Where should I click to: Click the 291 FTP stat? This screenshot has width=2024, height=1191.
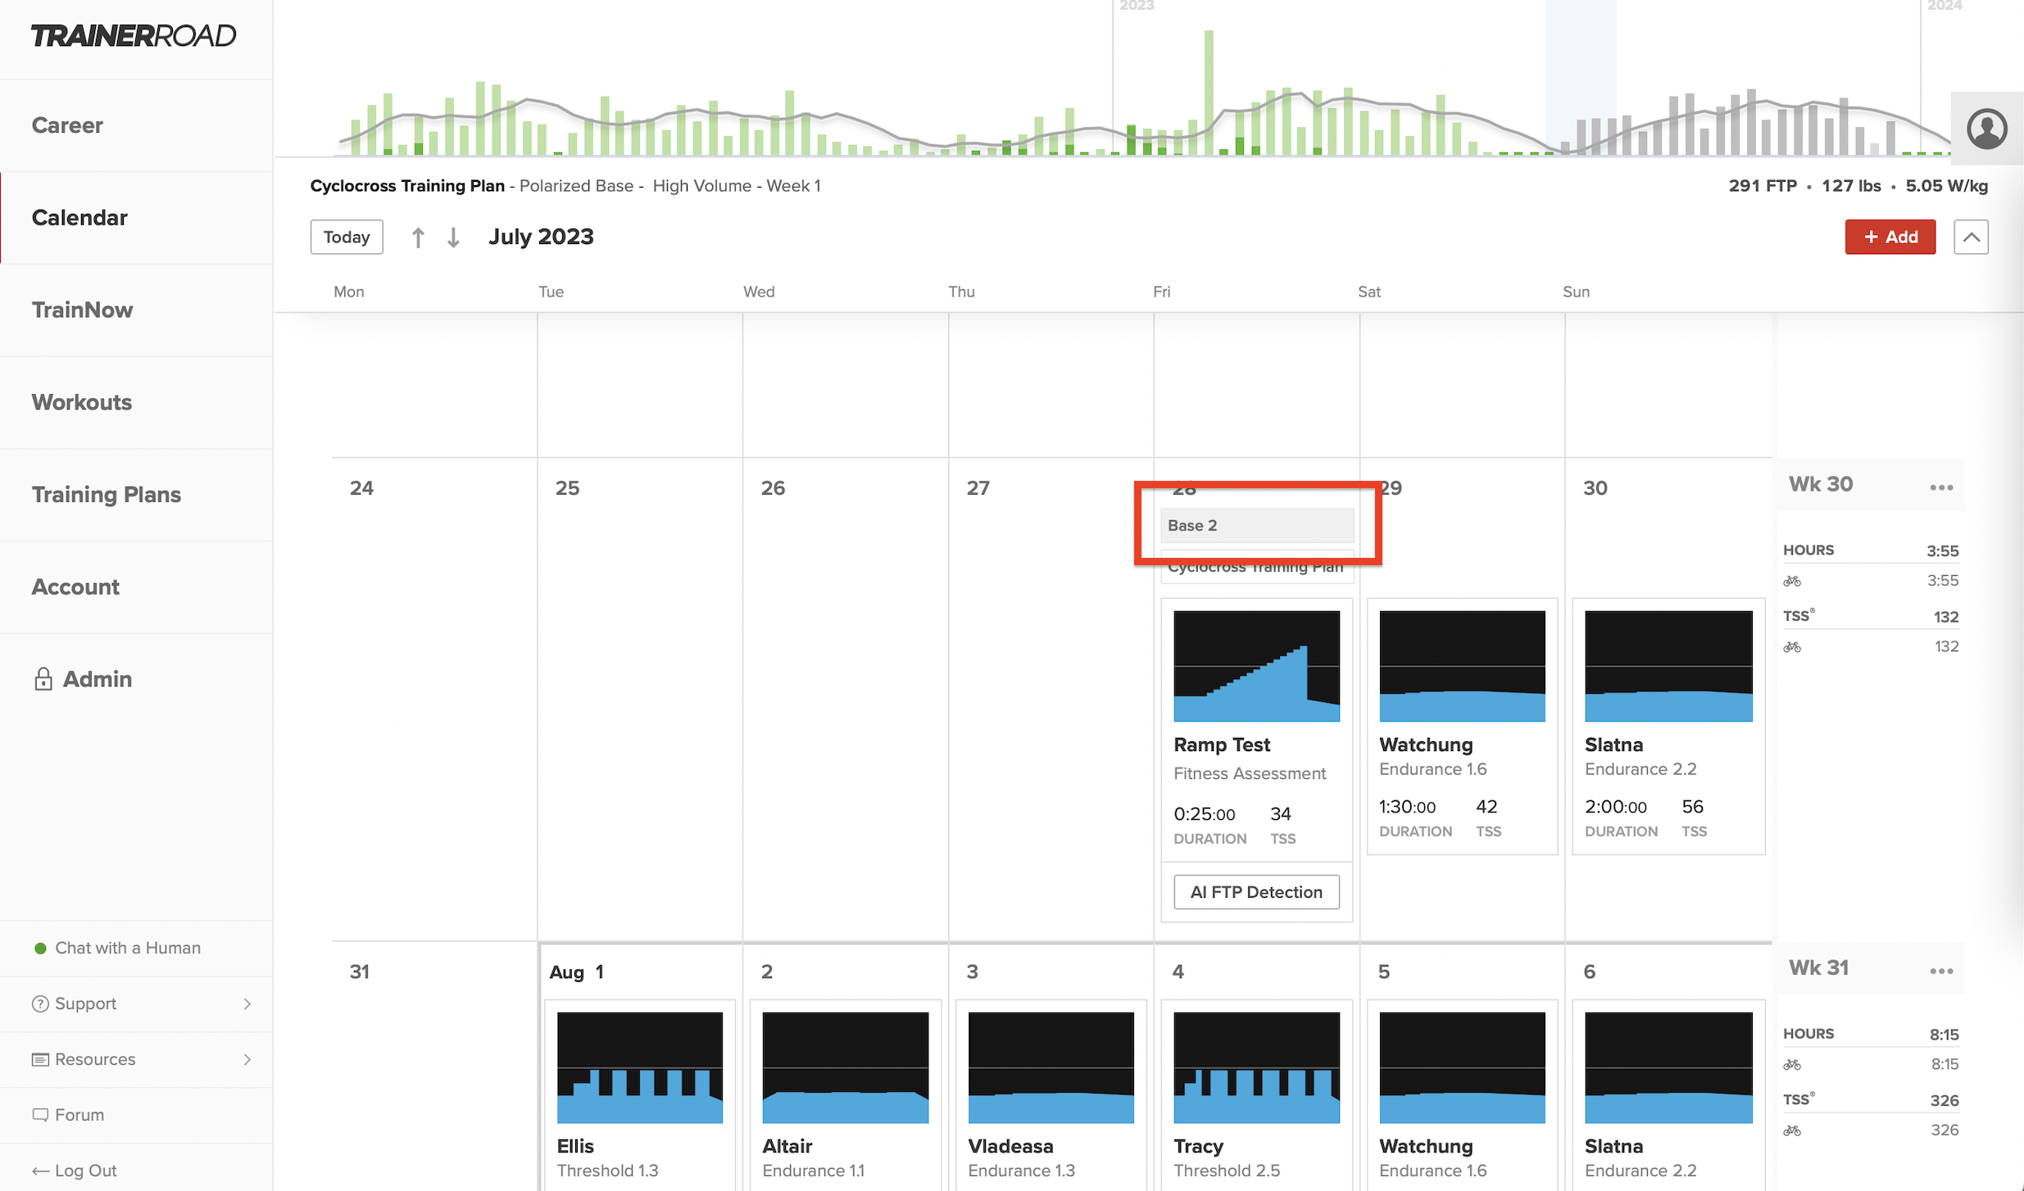tap(1763, 186)
